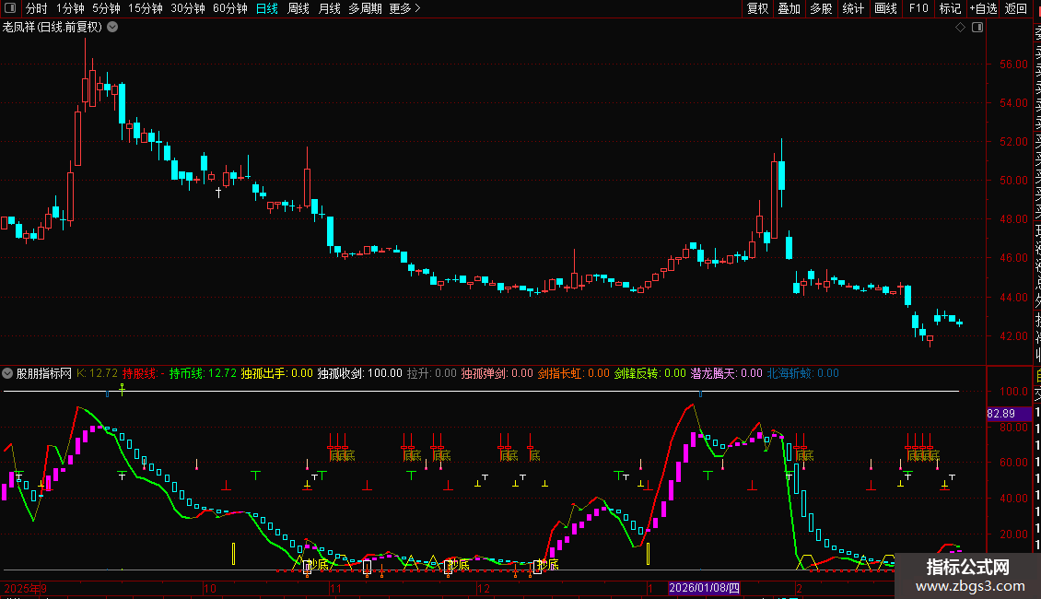Click the 2026/01/08 date marker on timeline
This screenshot has width=1041, height=599.
pos(704,588)
